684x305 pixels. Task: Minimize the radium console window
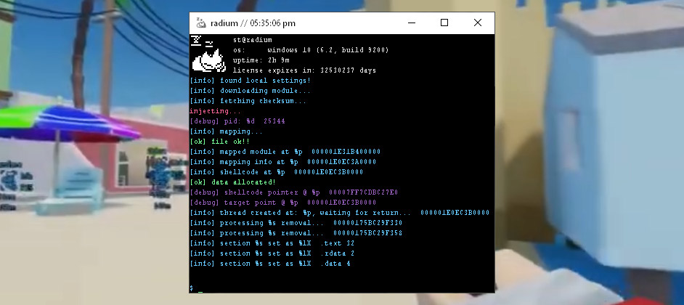412,23
